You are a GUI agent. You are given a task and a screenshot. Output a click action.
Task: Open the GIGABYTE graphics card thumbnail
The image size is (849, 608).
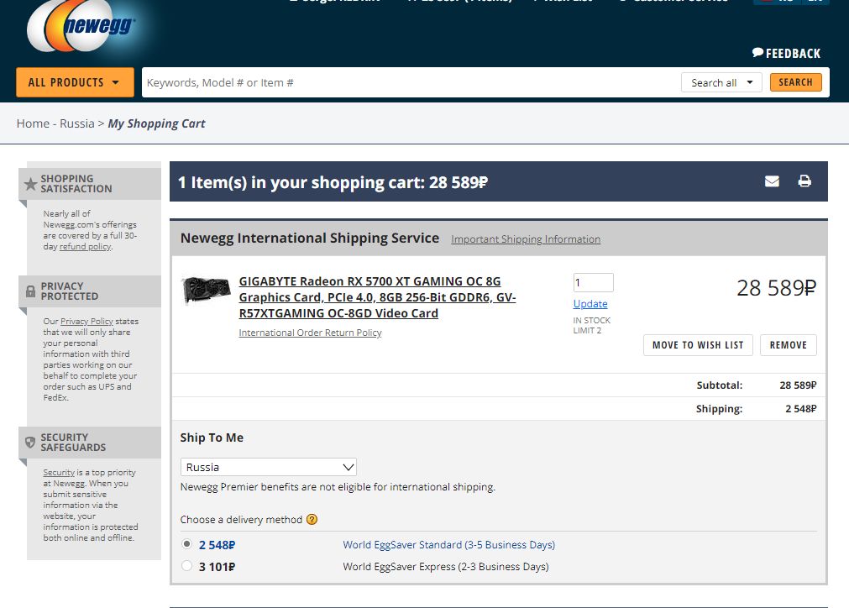(x=207, y=290)
